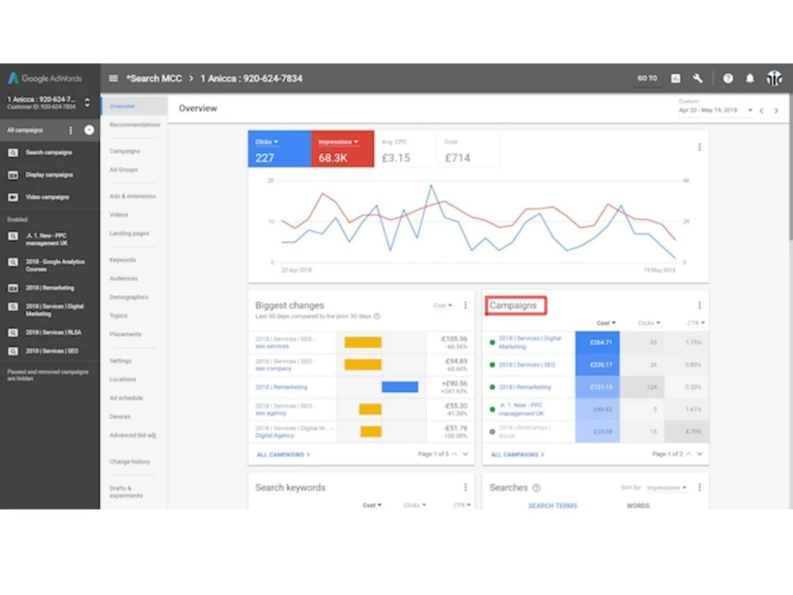The width and height of the screenshot is (793, 595).
Task: Open Biggest changes card options menu
Action: [x=465, y=305]
